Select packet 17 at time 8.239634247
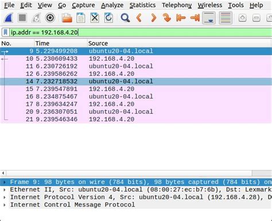The height and width of the screenshot is (221, 272). coord(136,104)
